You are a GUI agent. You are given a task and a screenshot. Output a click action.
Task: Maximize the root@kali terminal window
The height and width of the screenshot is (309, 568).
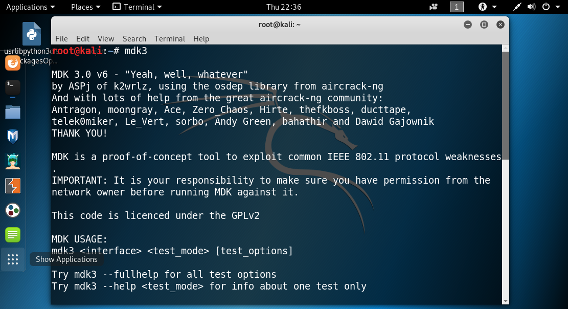click(484, 25)
